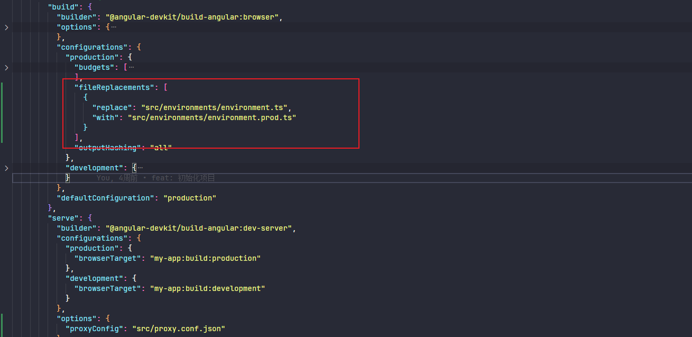The image size is (692, 337).
Task: Expand the folded "budgets" array chevron
Action: coord(6,67)
